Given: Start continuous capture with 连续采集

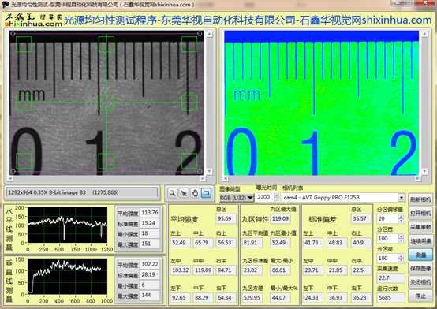Looking at the screenshot, I should (420, 240).
